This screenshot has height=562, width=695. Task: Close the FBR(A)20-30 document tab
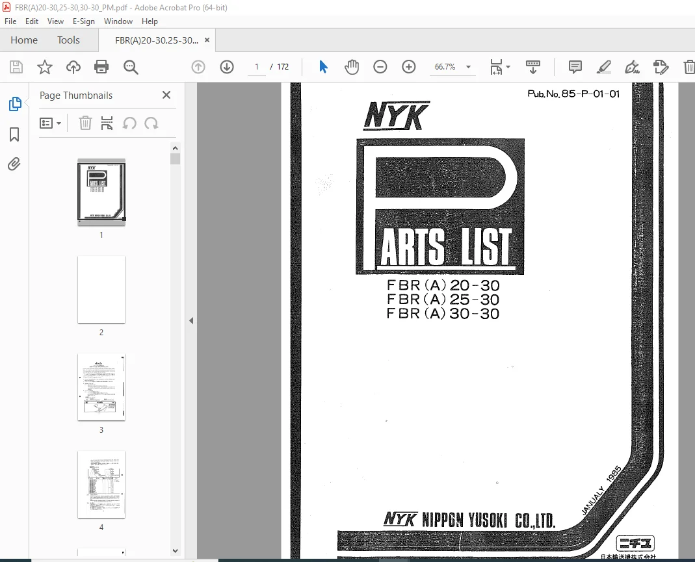point(207,40)
